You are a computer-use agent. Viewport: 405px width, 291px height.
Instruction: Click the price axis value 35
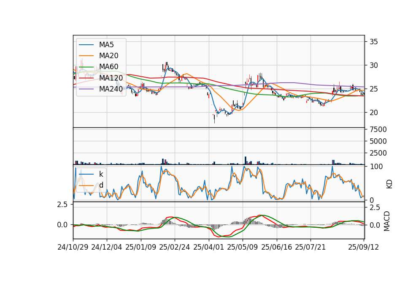374,42
